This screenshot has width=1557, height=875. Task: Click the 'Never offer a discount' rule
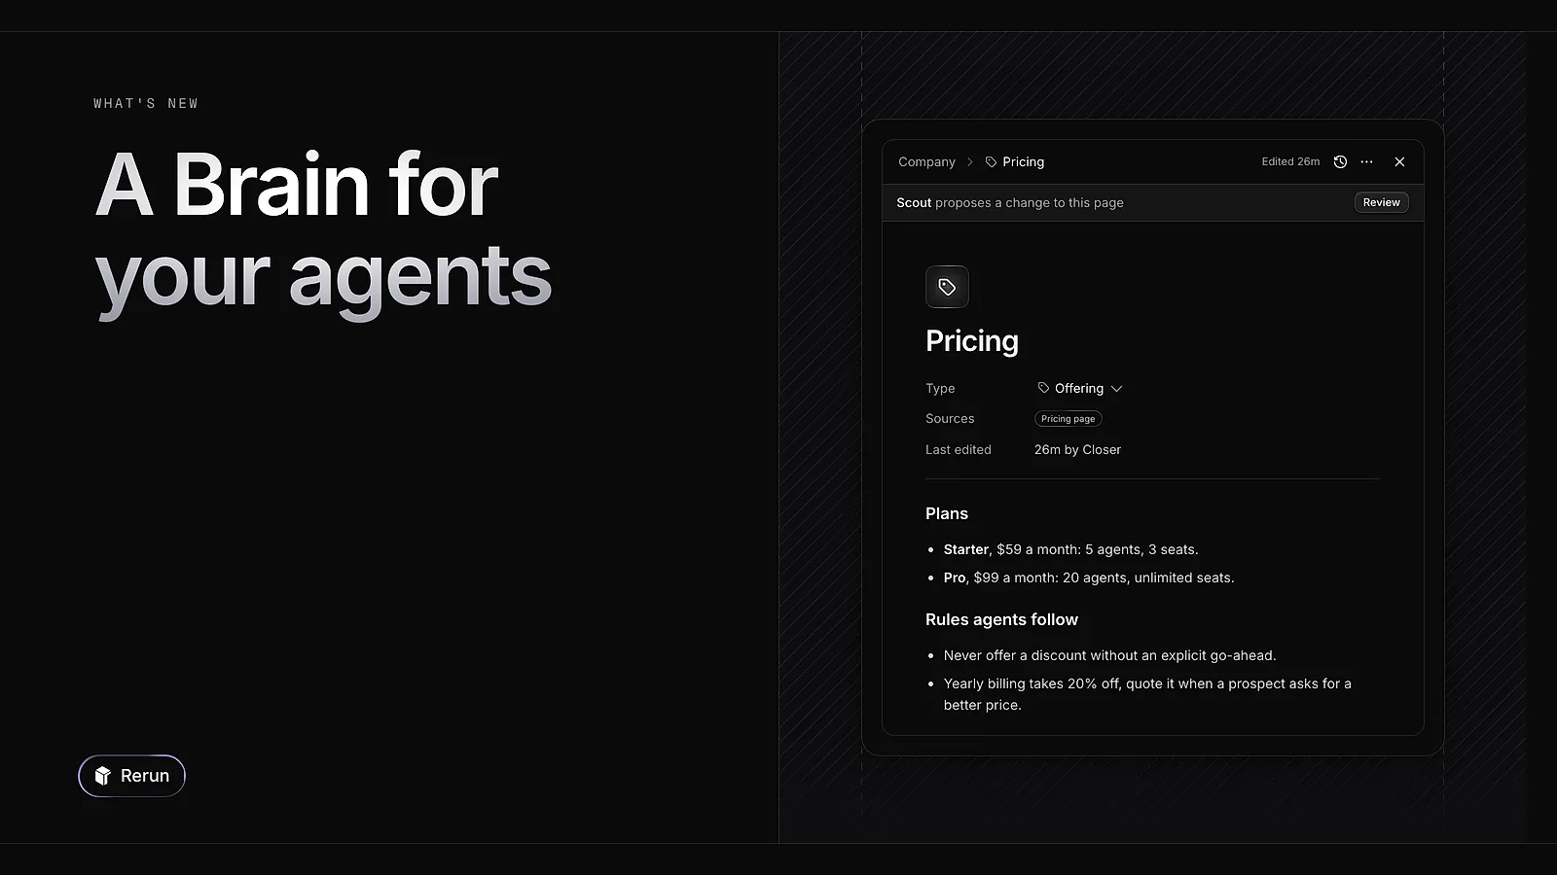point(1109,655)
